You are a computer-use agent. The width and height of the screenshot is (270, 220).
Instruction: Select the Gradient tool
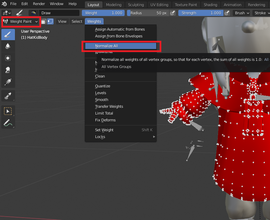pos(8,82)
